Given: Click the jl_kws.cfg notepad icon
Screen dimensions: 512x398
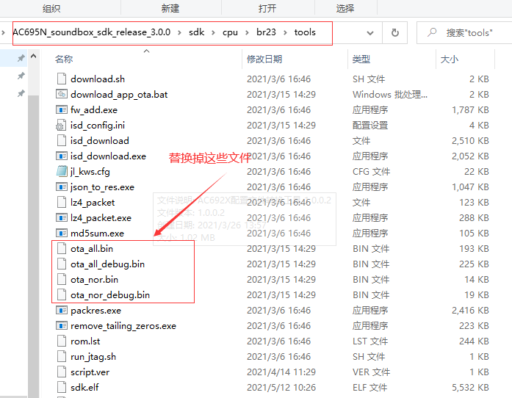Looking at the screenshot, I should 62,171.
